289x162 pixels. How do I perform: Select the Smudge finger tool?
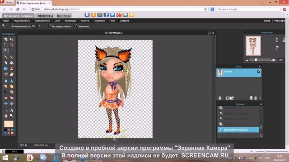6,86
